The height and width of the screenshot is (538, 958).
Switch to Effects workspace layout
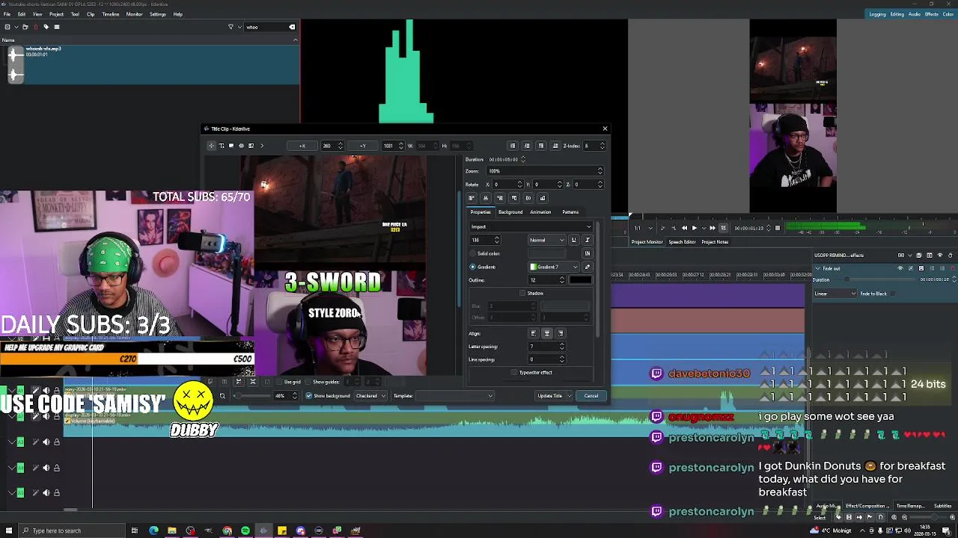tap(932, 14)
